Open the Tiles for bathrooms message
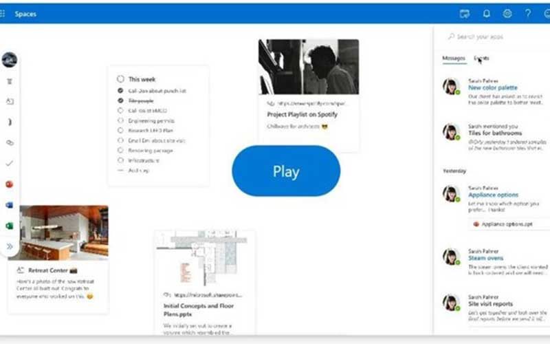 pyautogui.click(x=495, y=133)
